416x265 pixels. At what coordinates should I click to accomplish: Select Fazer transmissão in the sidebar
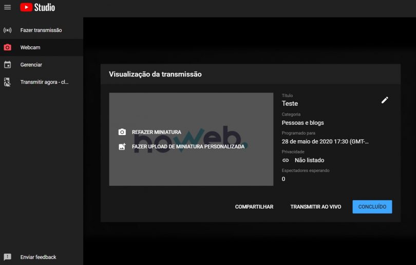[x=41, y=30]
